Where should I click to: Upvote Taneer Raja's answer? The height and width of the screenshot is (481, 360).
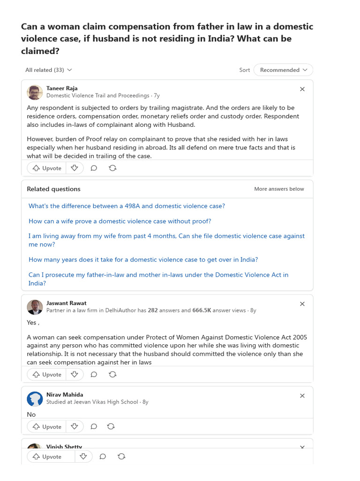pos(47,168)
